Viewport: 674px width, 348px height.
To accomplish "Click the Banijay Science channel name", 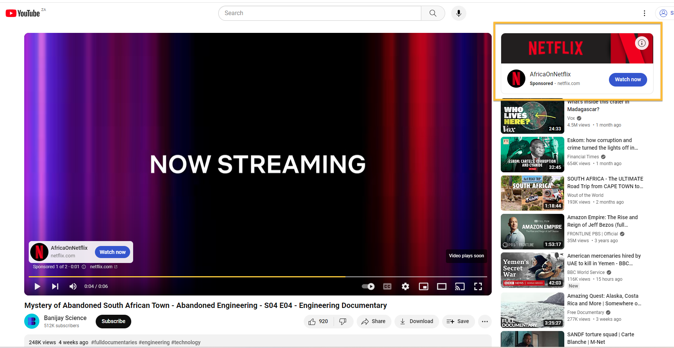I will [65, 318].
